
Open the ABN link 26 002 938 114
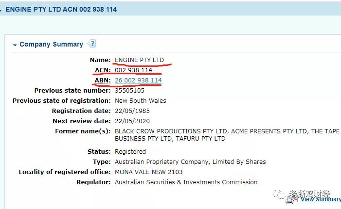138,80
